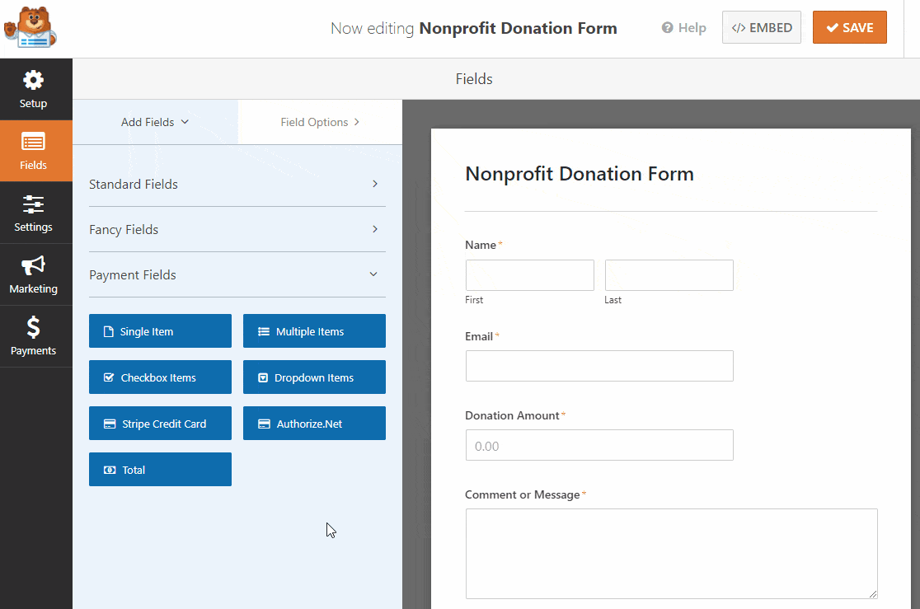Click the Comment or Message textarea
This screenshot has width=920, height=609.
tap(672, 554)
